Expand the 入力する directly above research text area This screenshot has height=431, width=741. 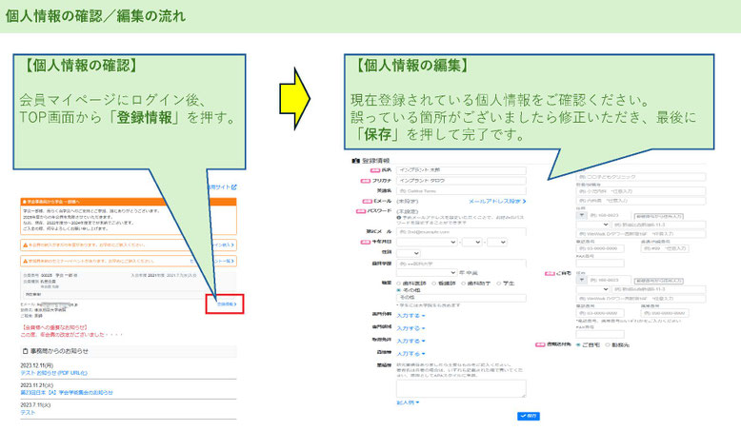click(x=411, y=354)
